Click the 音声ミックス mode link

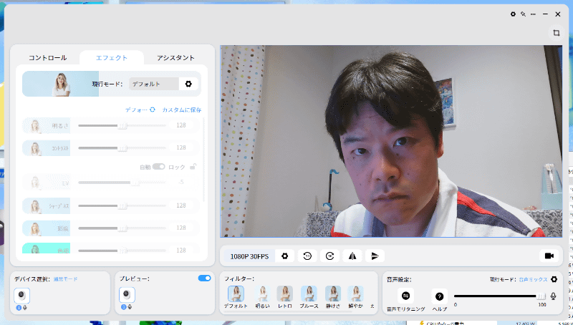[533, 279]
